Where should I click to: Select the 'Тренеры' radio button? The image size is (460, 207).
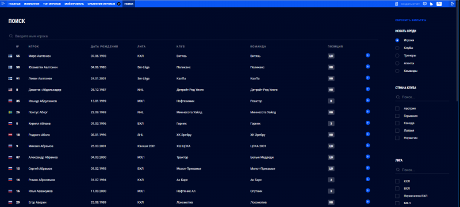click(x=397, y=55)
